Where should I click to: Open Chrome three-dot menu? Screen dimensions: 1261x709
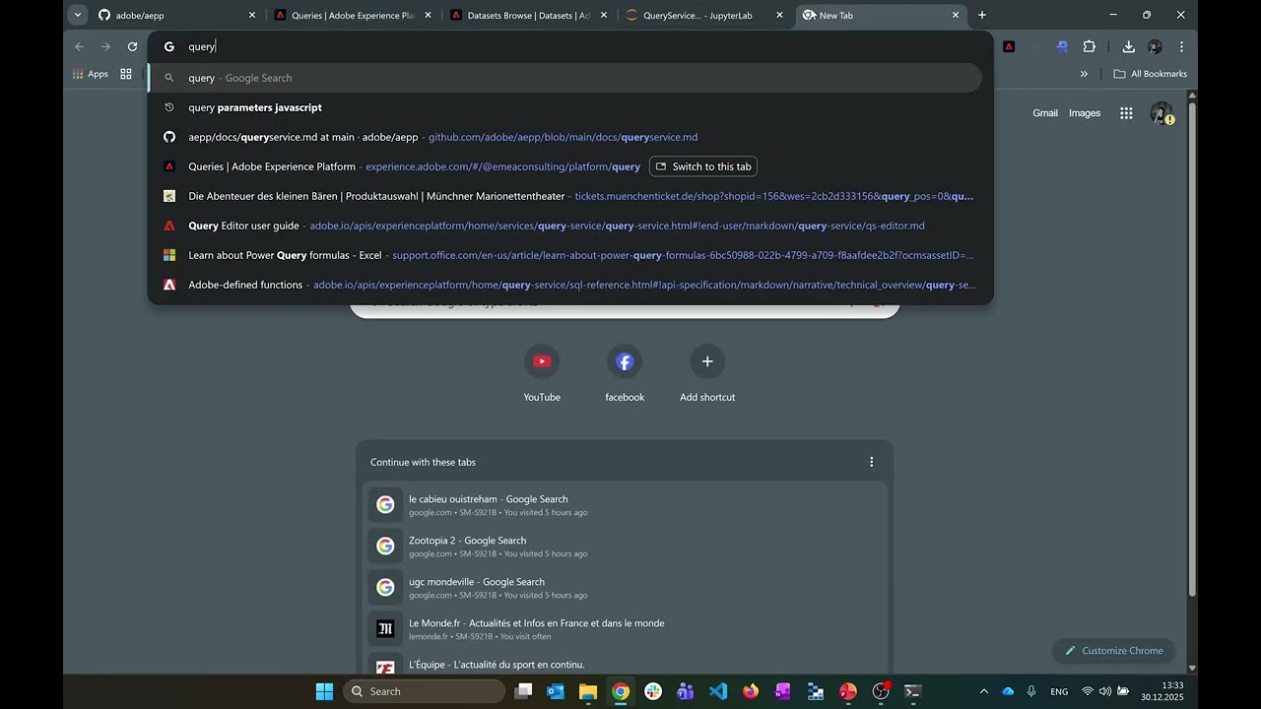(x=1181, y=46)
